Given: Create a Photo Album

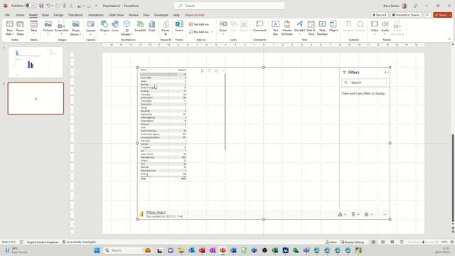Looking at the screenshot, I should tap(75, 28).
